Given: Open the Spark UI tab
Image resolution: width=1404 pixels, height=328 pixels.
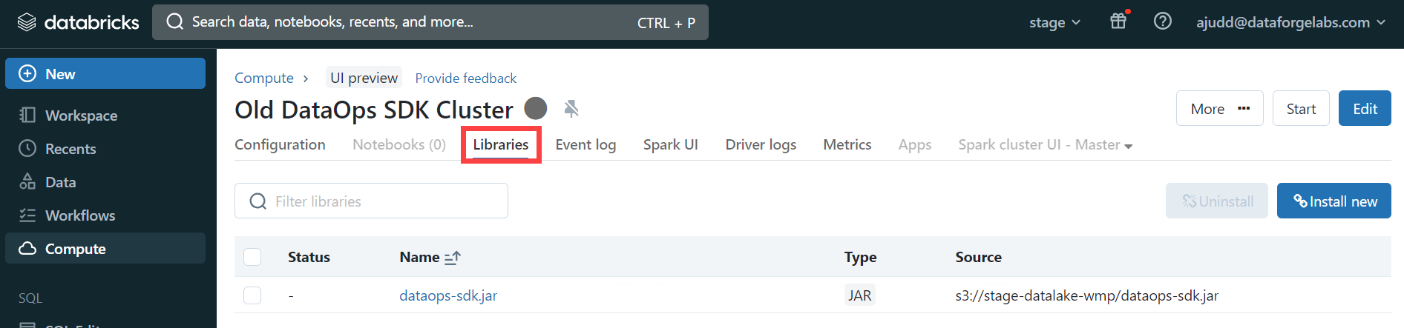Looking at the screenshot, I should point(671,145).
